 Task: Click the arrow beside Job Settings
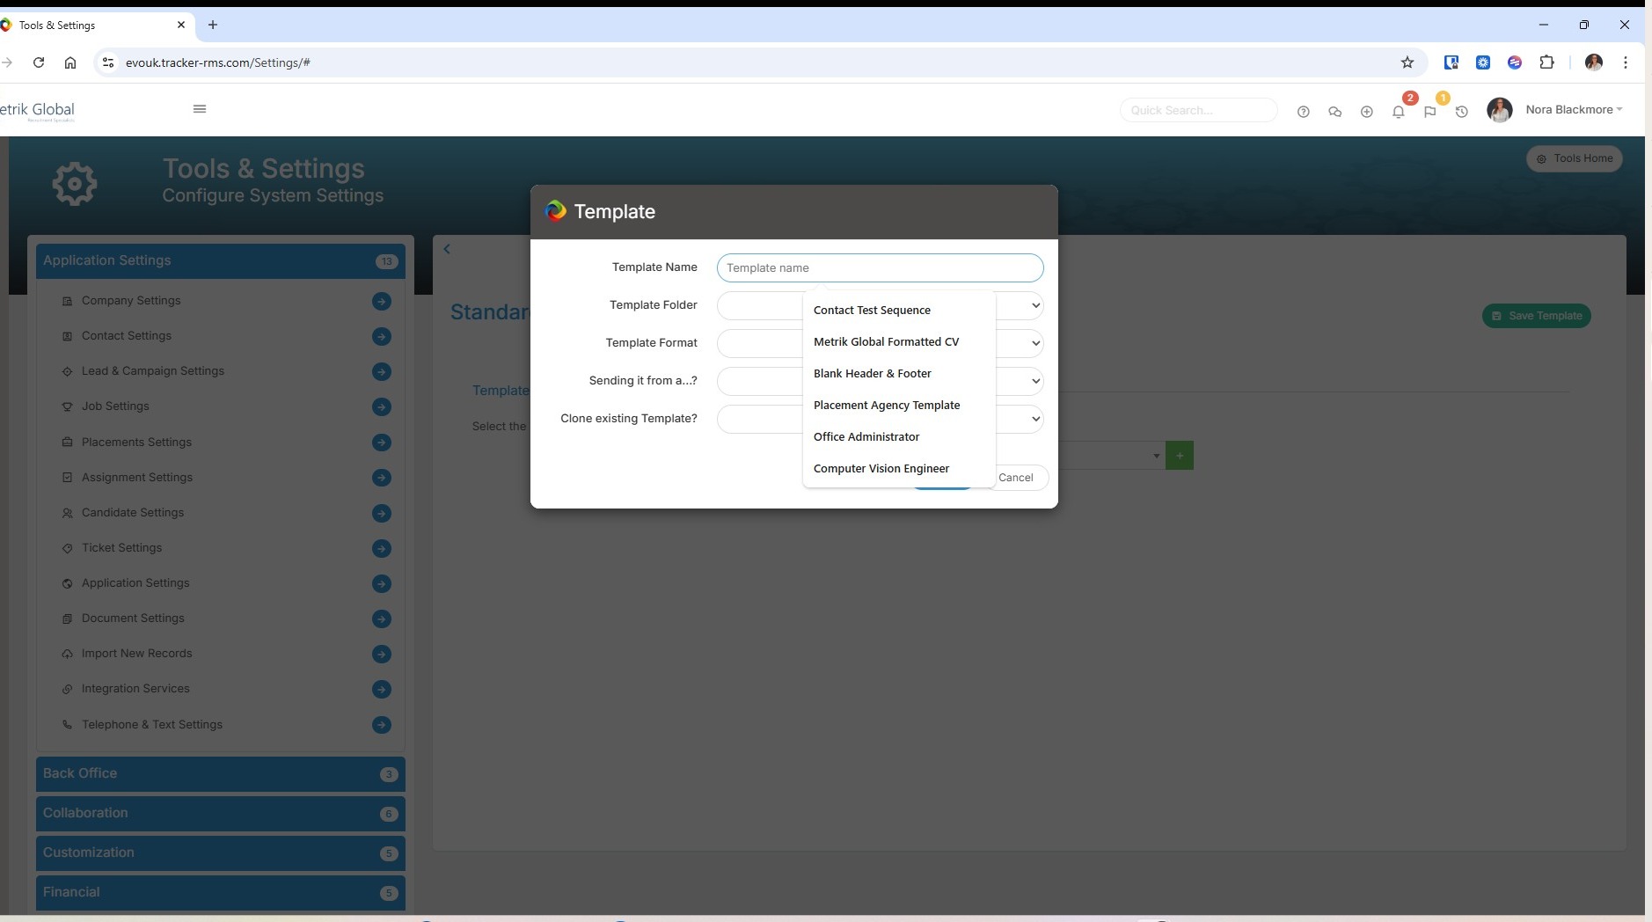382,406
